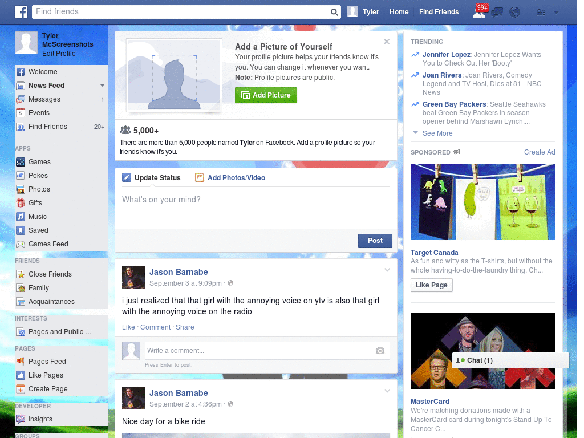Click Comment on September 3 post
This screenshot has width=584, height=438.
[155, 327]
